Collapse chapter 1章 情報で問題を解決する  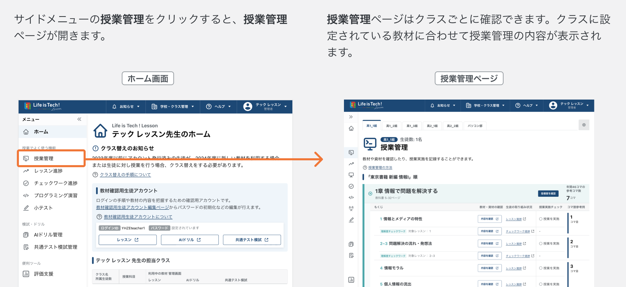point(370,194)
